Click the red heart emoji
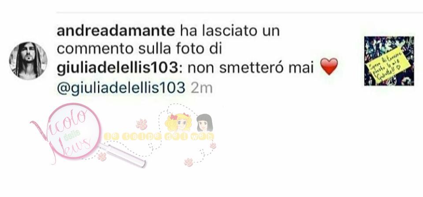The width and height of the screenshot is (423, 197). point(329,67)
